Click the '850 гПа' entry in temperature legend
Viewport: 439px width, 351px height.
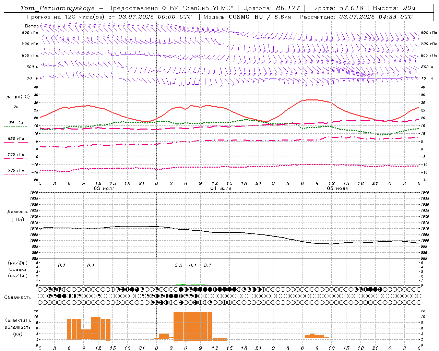(x=16, y=139)
